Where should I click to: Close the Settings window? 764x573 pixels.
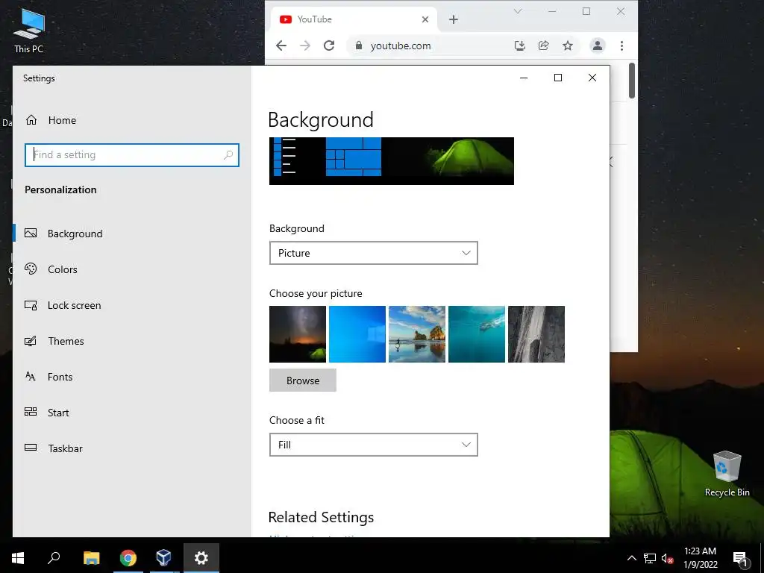(592, 78)
